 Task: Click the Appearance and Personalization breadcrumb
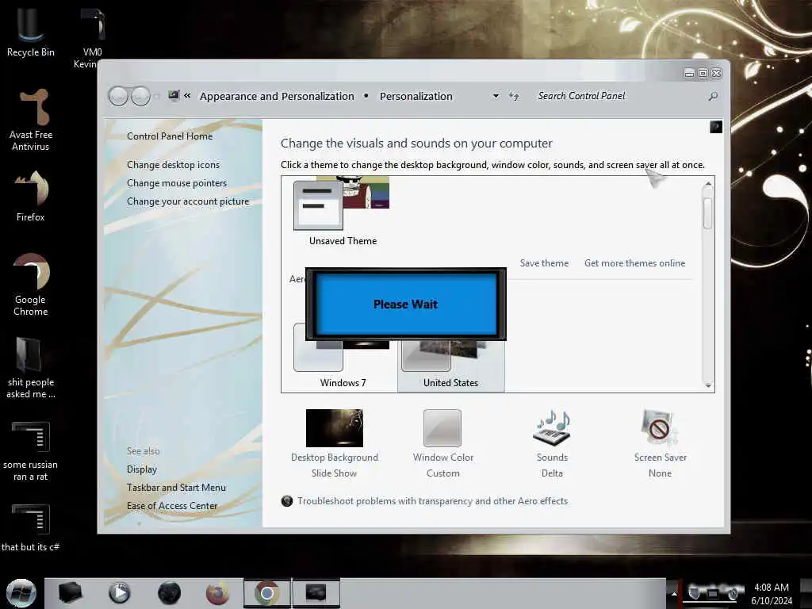pos(277,96)
